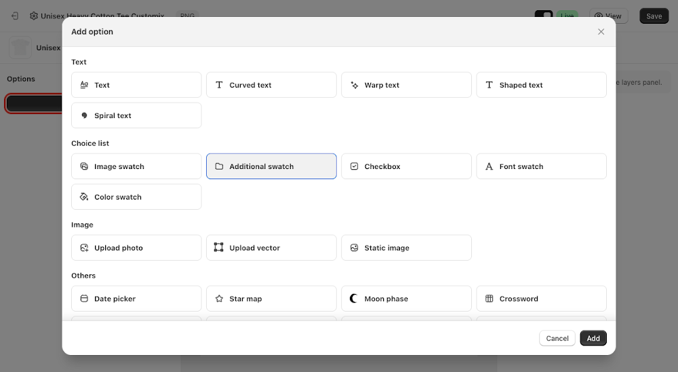Click the t-shirt product thumbnail
Viewport: 678px width, 372px height.
point(20,48)
